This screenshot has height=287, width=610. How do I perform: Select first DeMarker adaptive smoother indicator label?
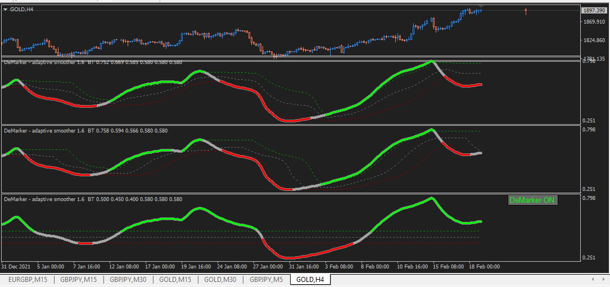point(93,62)
